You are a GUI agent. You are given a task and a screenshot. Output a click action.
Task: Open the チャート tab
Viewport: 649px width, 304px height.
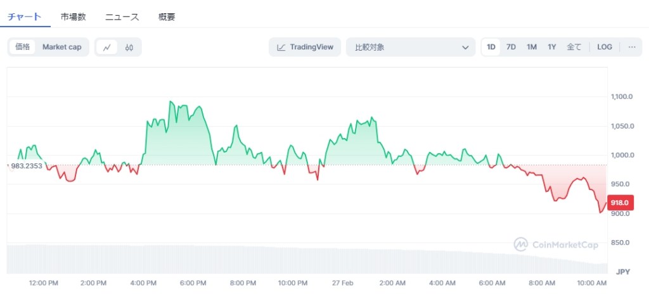[24, 17]
